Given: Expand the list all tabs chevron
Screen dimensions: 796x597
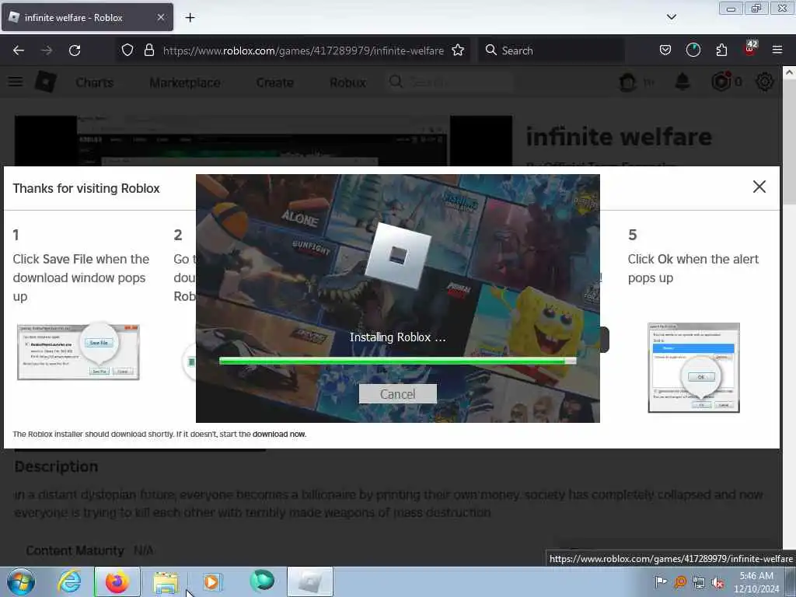Looking at the screenshot, I should [x=671, y=17].
